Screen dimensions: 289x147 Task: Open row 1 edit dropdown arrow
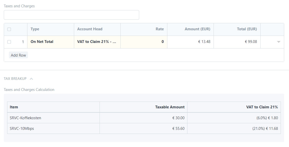point(278,42)
